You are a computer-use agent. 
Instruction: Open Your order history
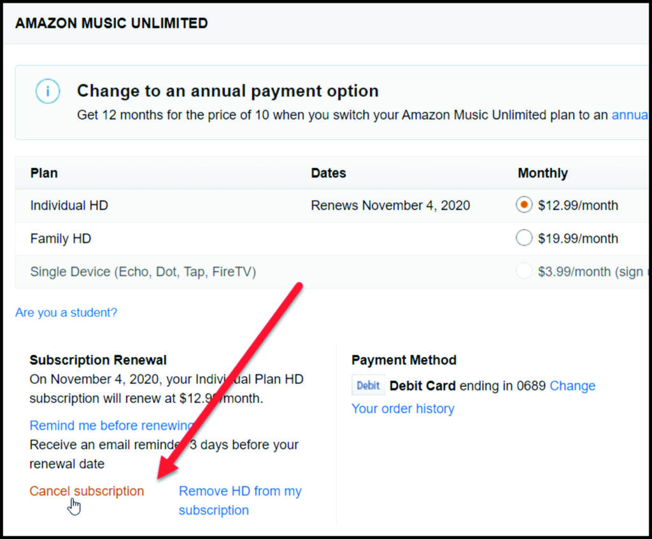coord(403,409)
